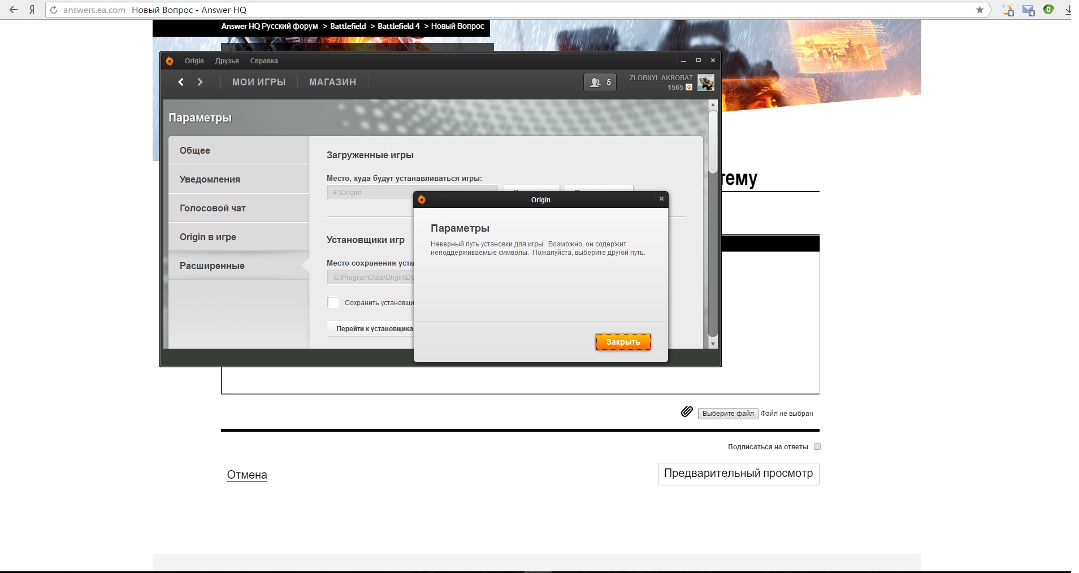Open browser downloads arrow icon

click(x=1068, y=10)
